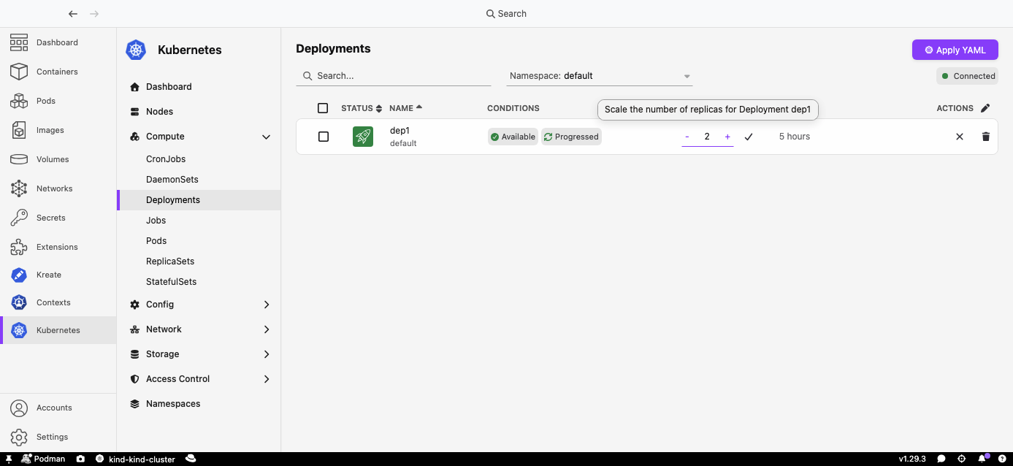Click the crosshair icon in status bar
Viewport: 1013px width, 466px height.
962,459
